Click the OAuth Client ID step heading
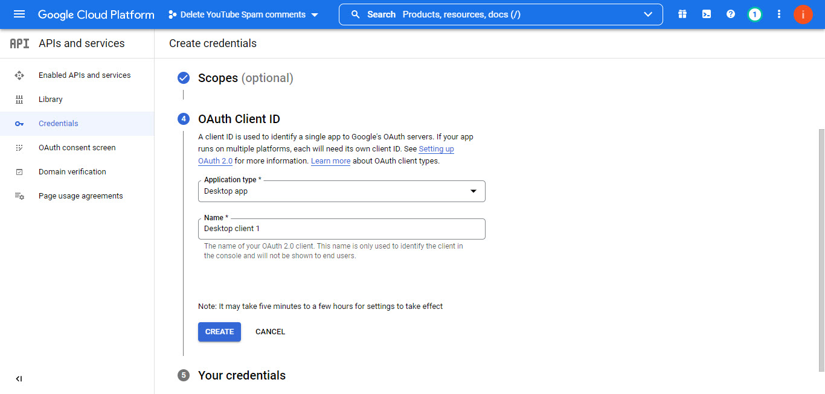This screenshot has height=394, width=825. [x=239, y=119]
